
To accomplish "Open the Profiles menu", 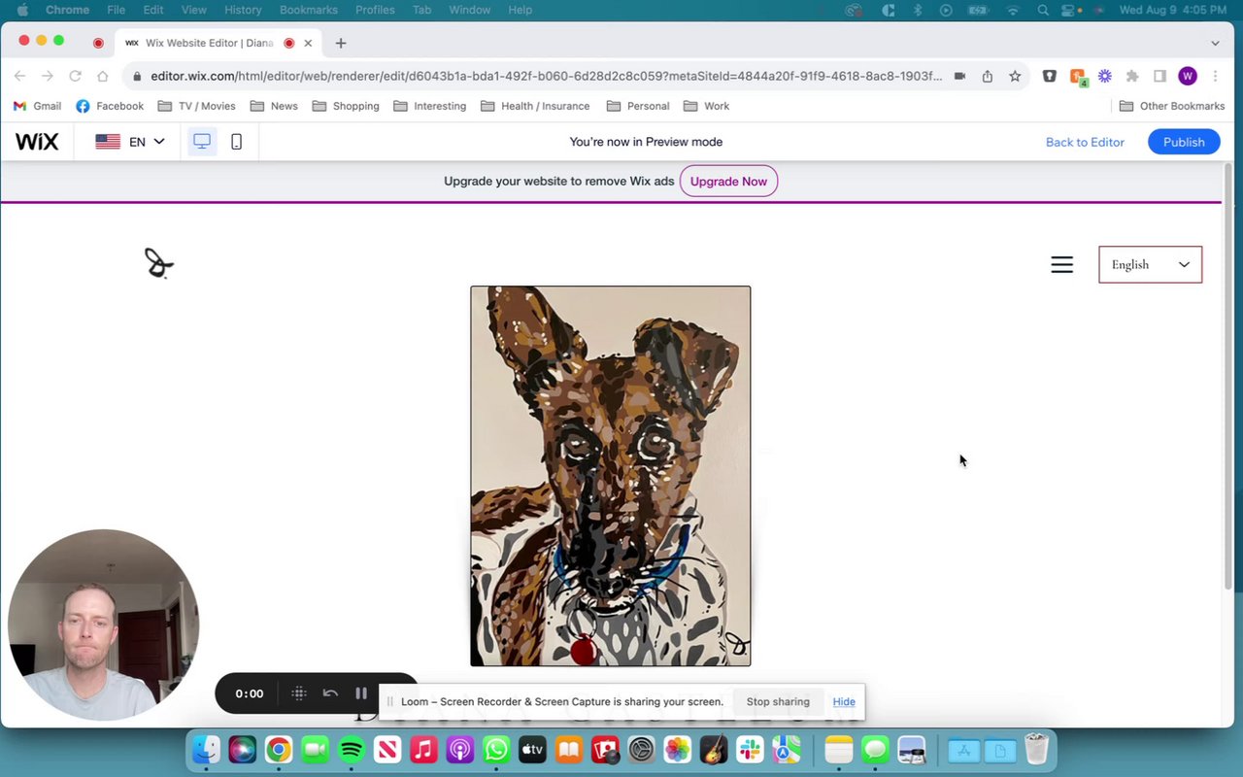I will (375, 10).
